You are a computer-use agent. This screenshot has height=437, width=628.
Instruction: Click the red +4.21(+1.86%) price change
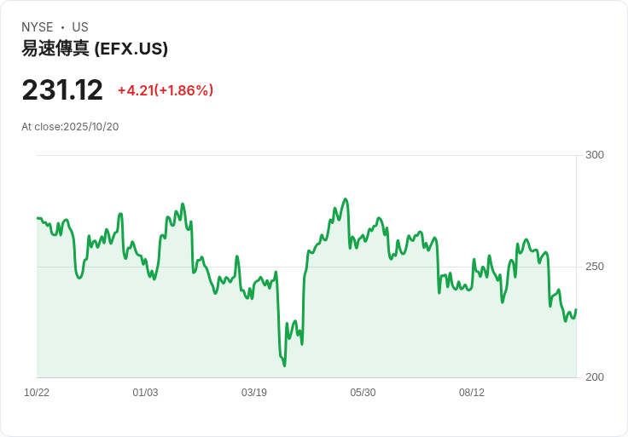[166, 90]
